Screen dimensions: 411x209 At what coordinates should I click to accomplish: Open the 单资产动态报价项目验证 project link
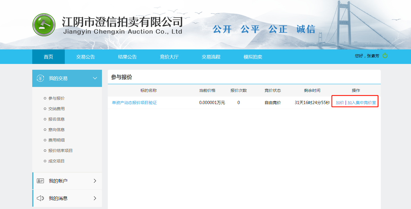pos(134,103)
